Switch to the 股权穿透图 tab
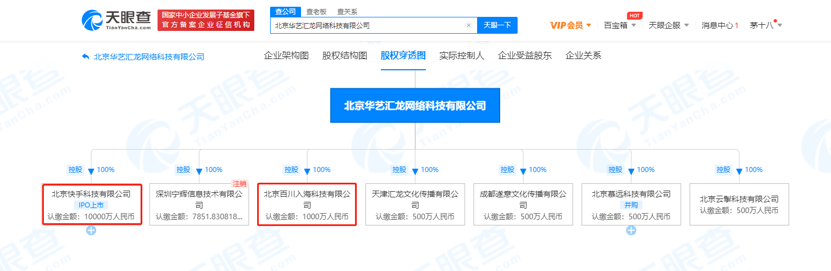831x271 pixels. (x=403, y=56)
